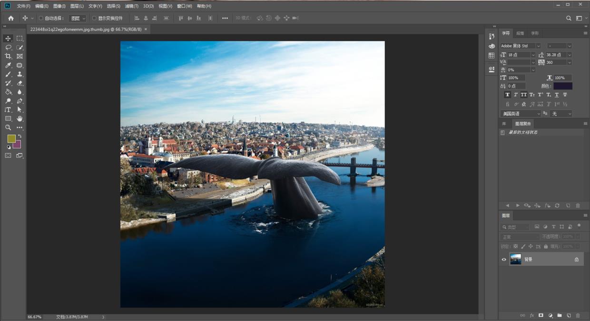Select the Eraser tool

tap(20, 83)
